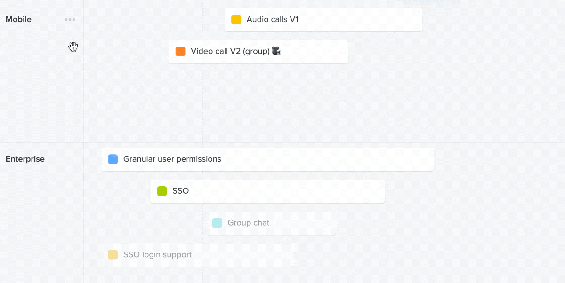Open the Mobile row options menu
Viewport: 565px width, 283px height.
pos(70,20)
